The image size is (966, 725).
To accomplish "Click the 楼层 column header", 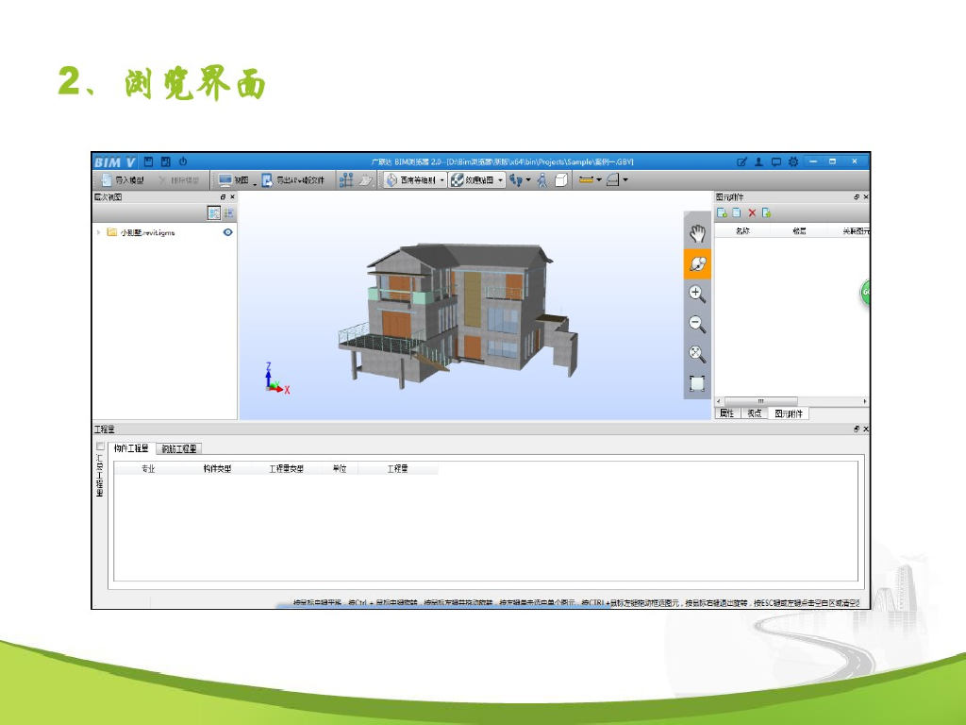I will 799,231.
